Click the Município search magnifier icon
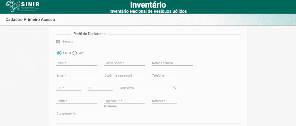The height and width of the screenshot is (126, 296). coord(175,88)
